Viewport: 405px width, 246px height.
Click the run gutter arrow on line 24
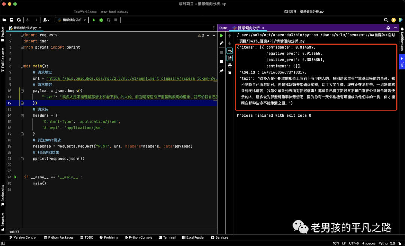pos(15,177)
